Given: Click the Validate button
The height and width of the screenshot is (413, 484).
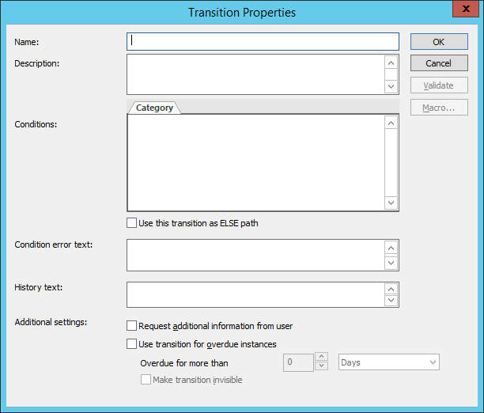Looking at the screenshot, I should [439, 85].
